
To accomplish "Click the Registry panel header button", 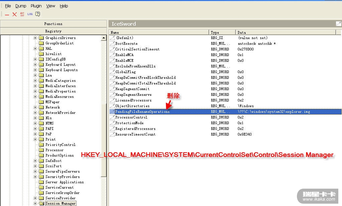I will (53, 31).
